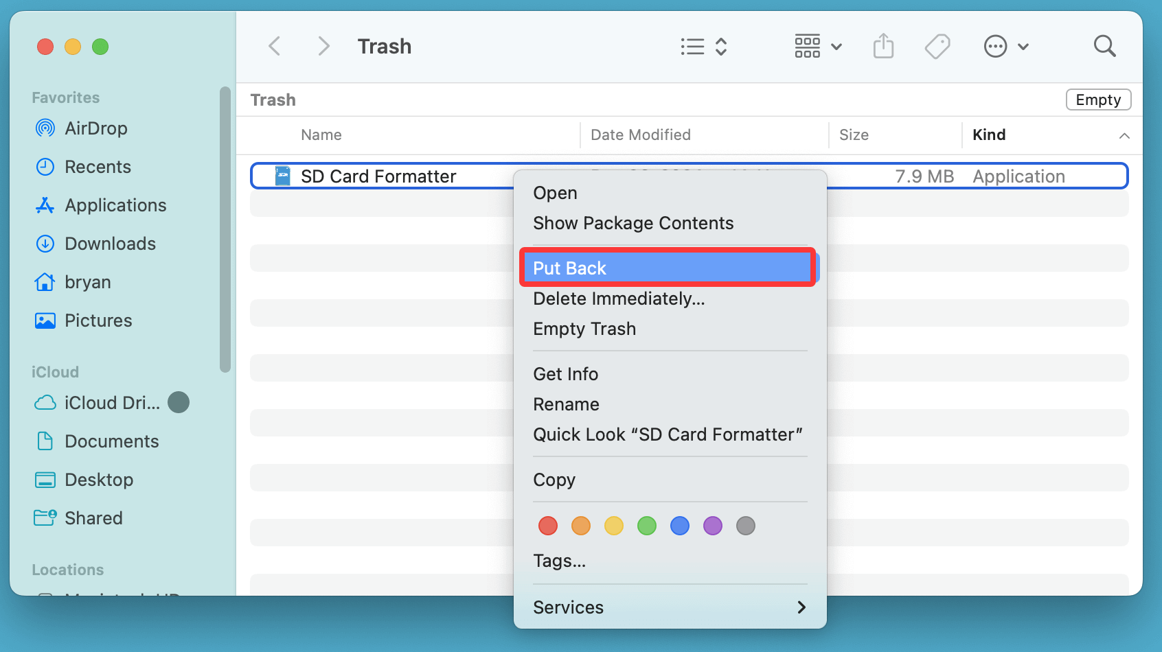The height and width of the screenshot is (652, 1162).
Task: Click the Empty button
Action: pos(1097,100)
